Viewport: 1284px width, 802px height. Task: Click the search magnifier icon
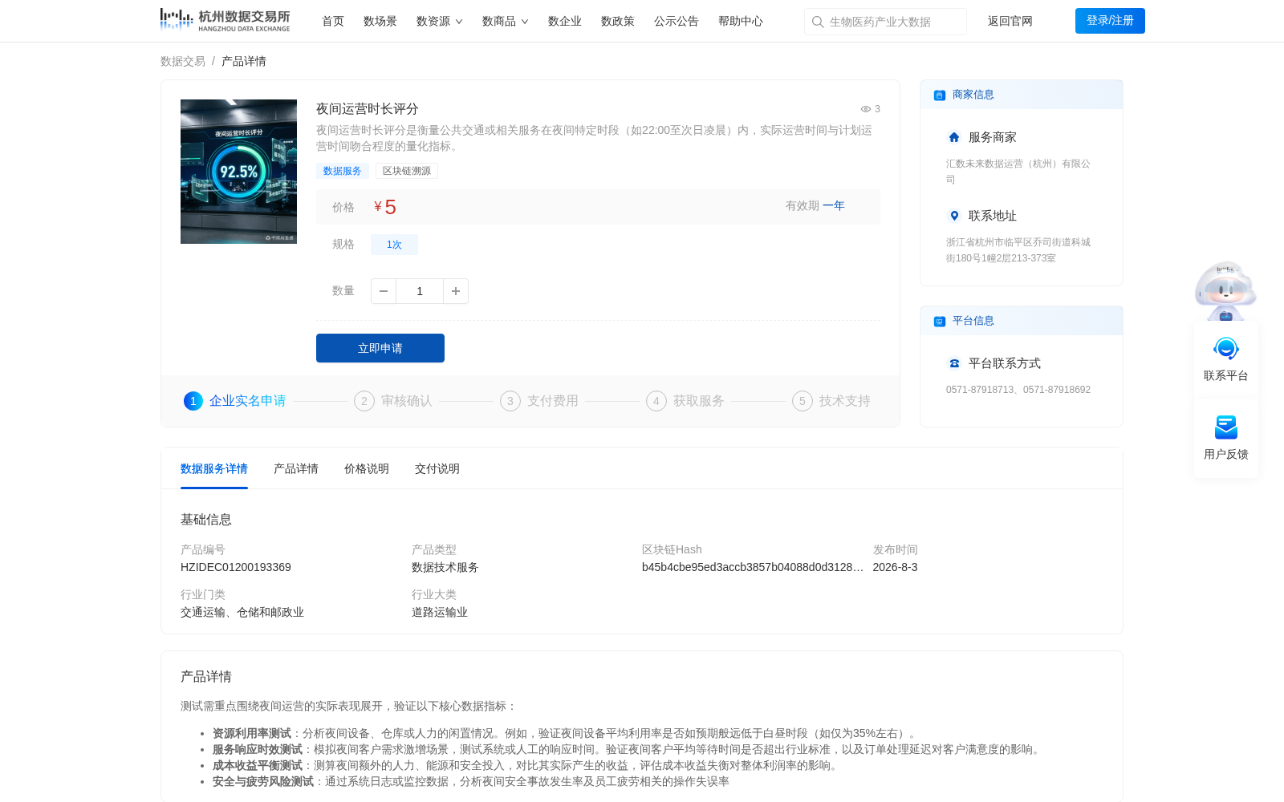pos(818,22)
